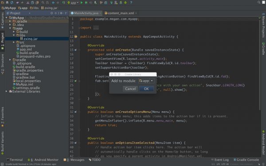Open the app run configuration dropdown
This screenshot has width=266, height=166.
(73, 3)
